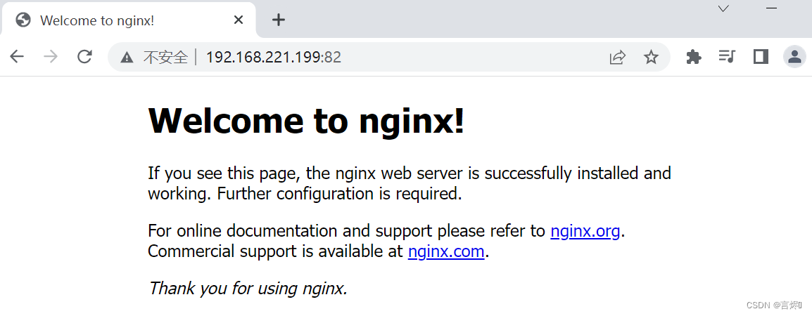Share this page icon

pos(617,58)
